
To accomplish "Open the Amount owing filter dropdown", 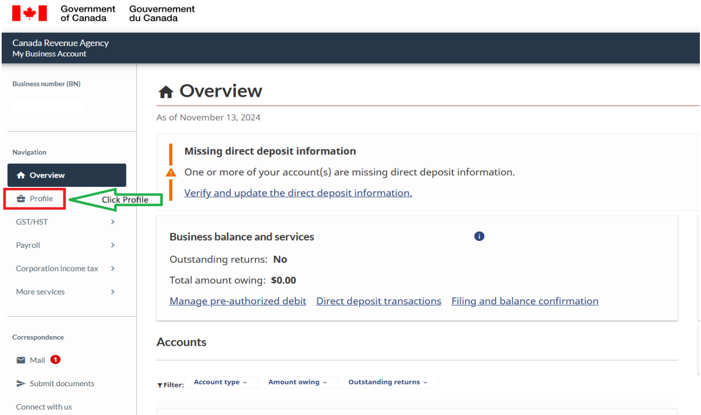I will point(298,382).
